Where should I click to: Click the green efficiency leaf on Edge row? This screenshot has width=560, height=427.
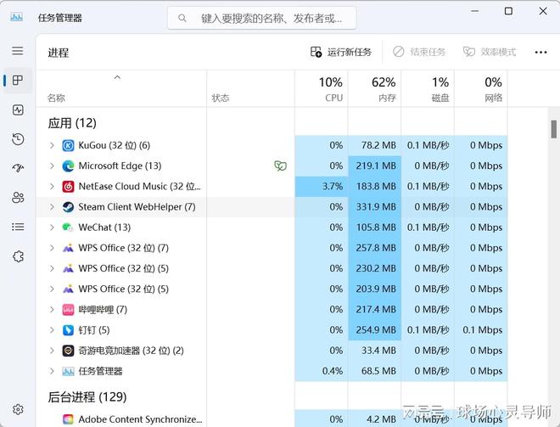(x=280, y=166)
